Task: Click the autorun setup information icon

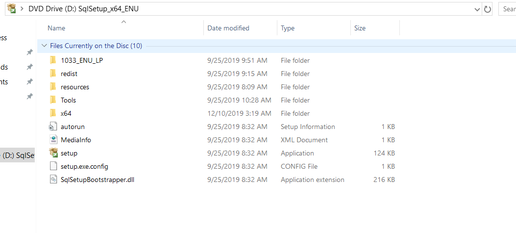Action: (x=53, y=127)
